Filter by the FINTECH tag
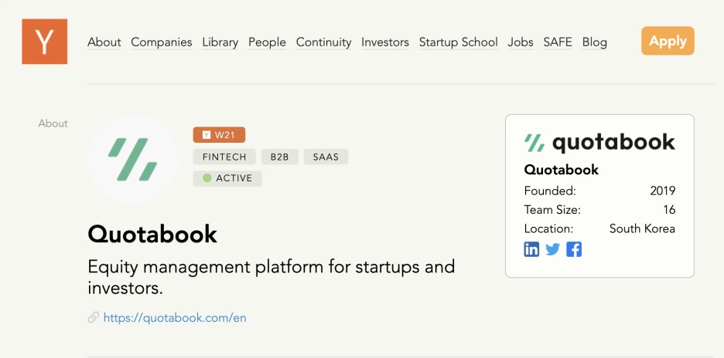This screenshot has width=724, height=358. click(x=224, y=157)
